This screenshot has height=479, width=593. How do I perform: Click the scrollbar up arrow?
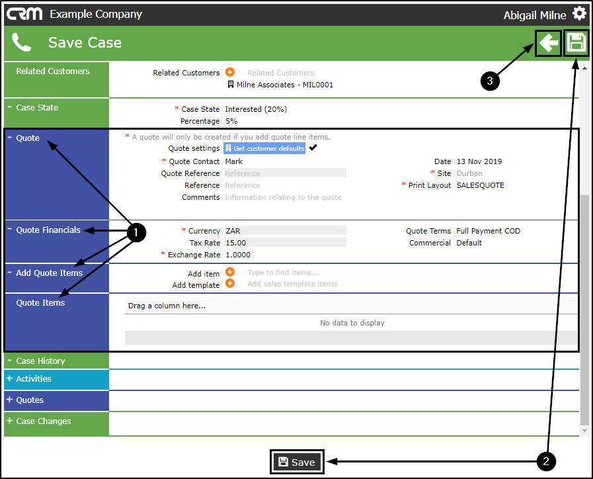(x=584, y=68)
